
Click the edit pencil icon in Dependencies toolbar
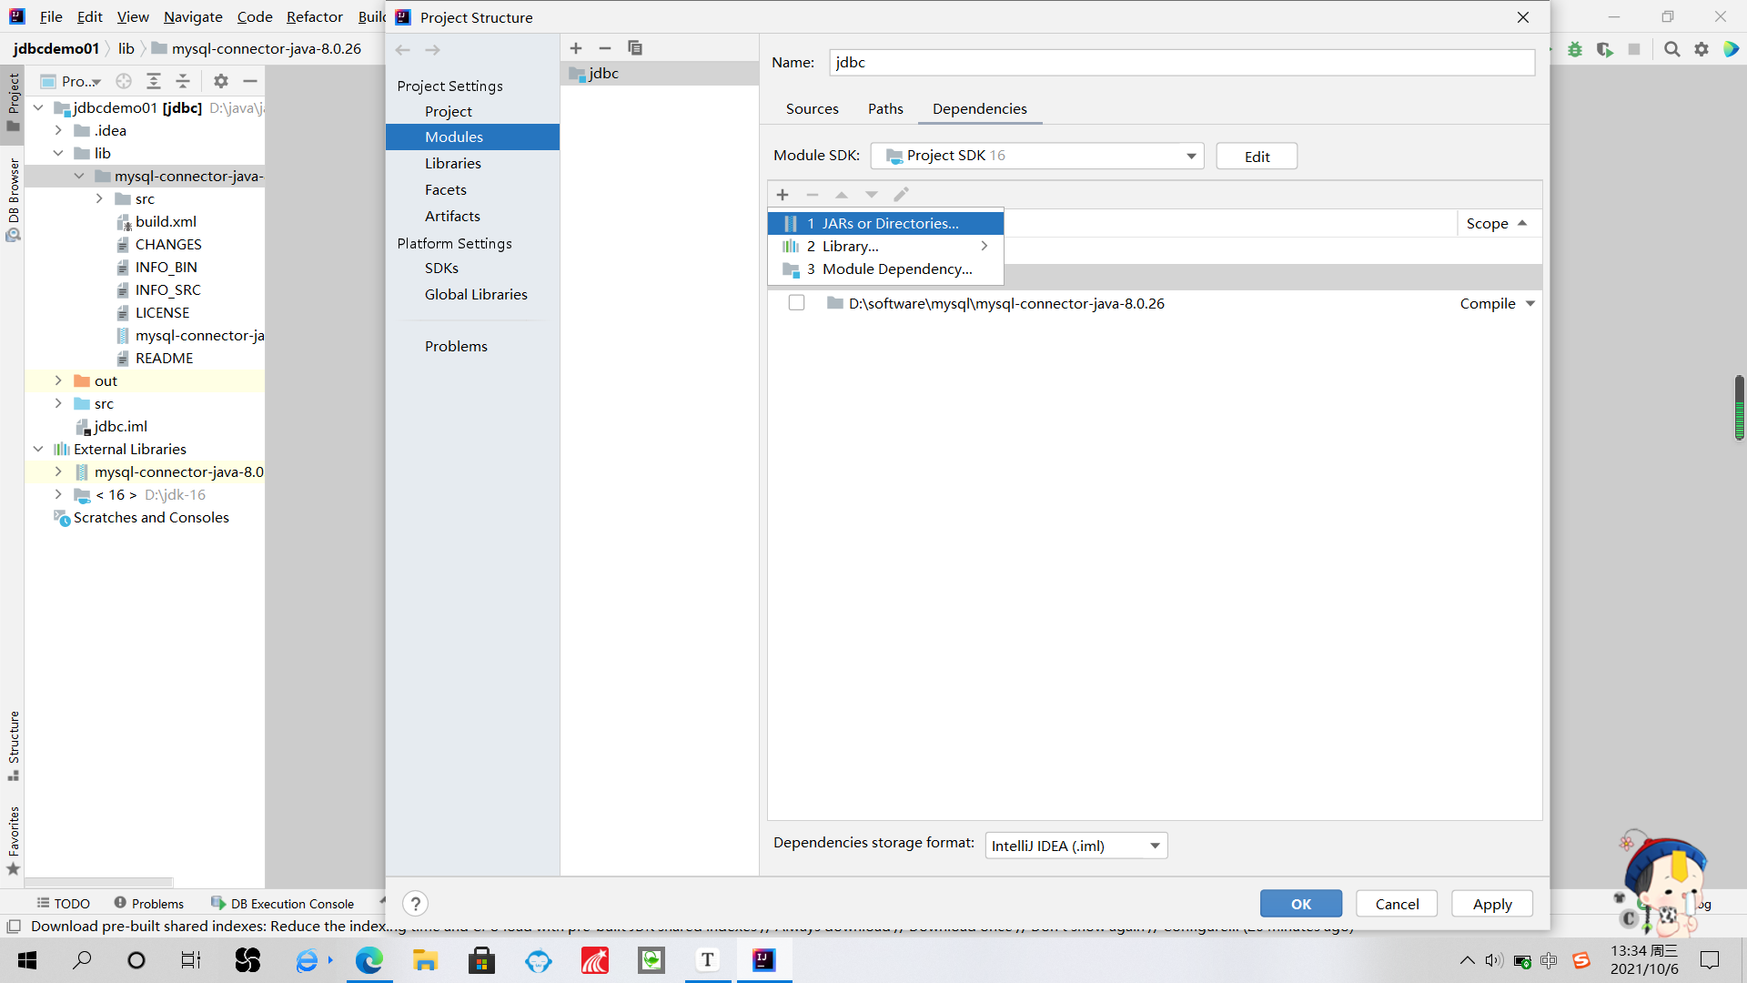pos(901,194)
